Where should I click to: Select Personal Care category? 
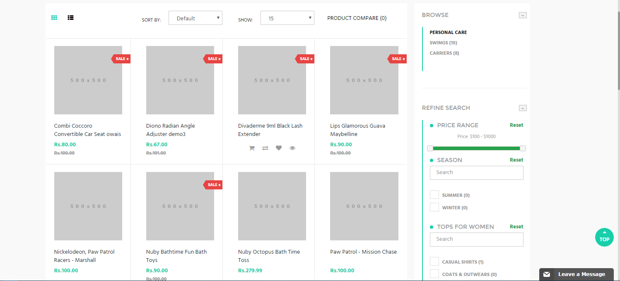(x=448, y=32)
